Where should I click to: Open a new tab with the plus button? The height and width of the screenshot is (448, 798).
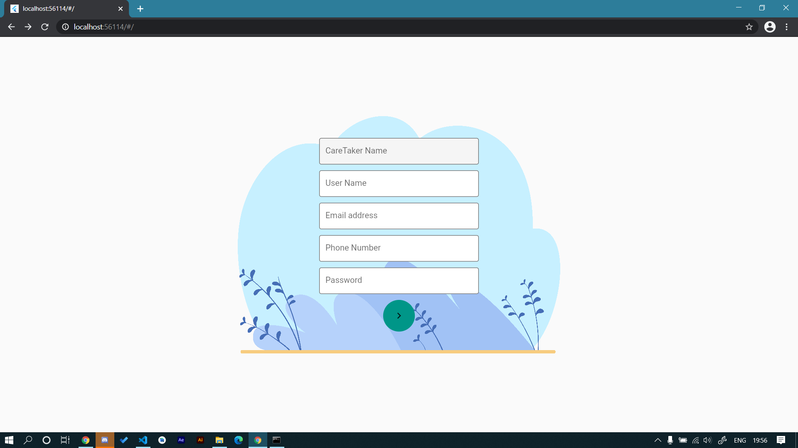140,9
